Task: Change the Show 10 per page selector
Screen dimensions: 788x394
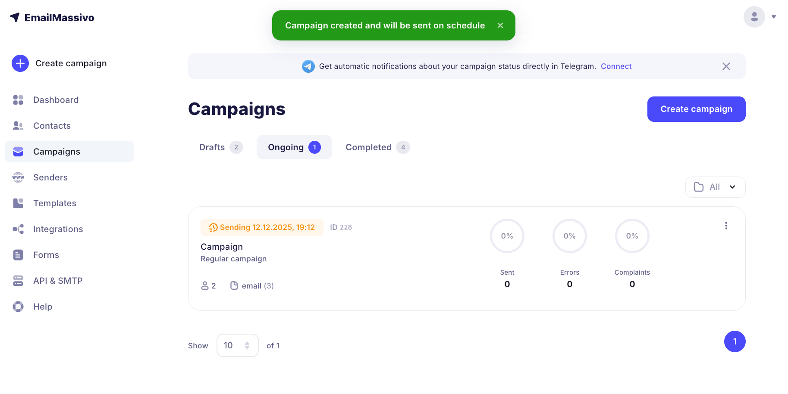Action: (237, 345)
